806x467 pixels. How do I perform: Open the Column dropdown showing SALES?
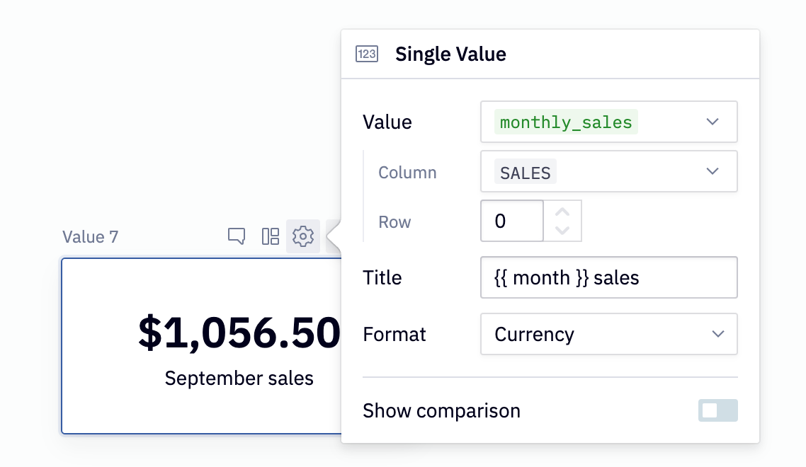[609, 171]
